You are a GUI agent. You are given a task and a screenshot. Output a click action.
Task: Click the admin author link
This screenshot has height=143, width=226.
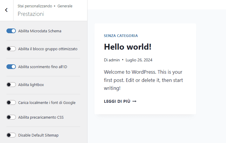pos(114,60)
